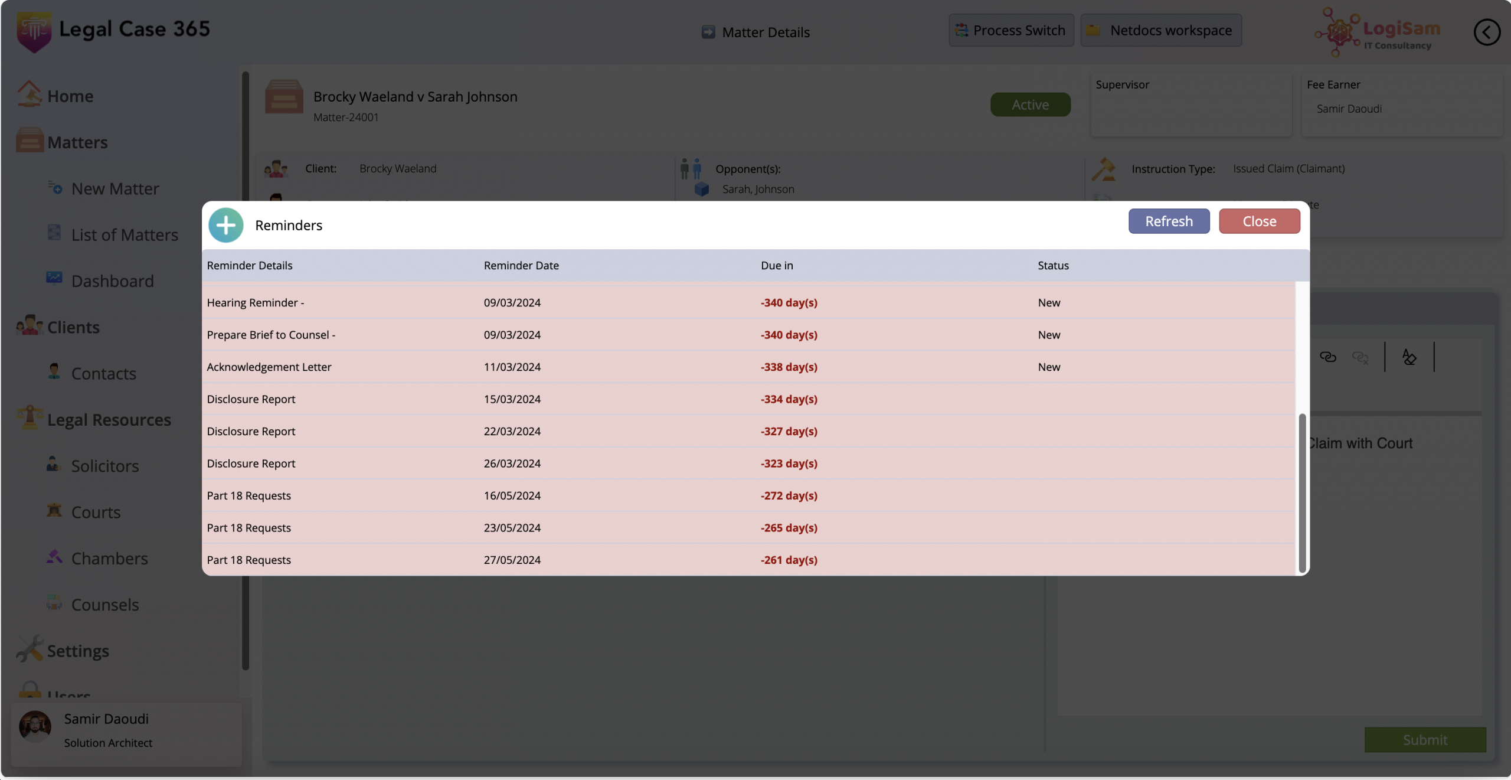
Task: Open Counsels in Legal Resources
Action: [x=104, y=605]
